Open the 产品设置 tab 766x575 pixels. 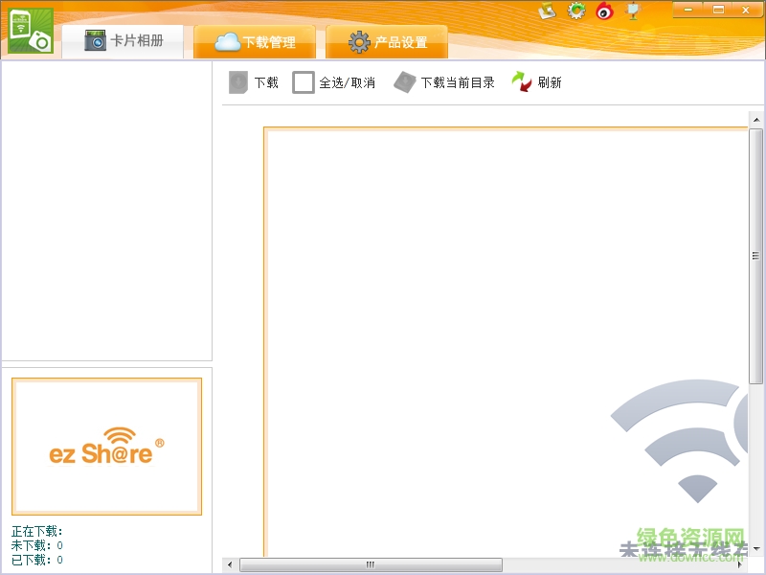(387, 42)
